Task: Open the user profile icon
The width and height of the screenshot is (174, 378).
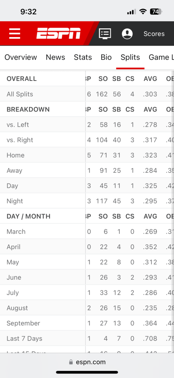Action: (127, 34)
